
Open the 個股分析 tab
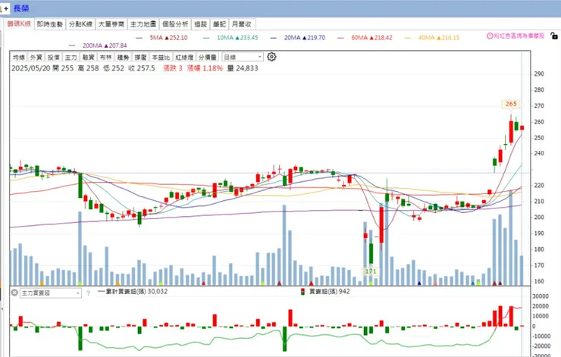[x=175, y=24]
